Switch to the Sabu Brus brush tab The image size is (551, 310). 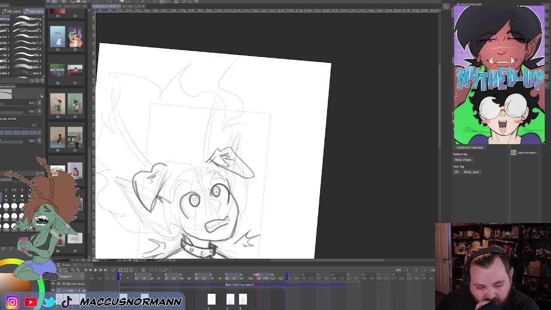pyautogui.click(x=34, y=11)
